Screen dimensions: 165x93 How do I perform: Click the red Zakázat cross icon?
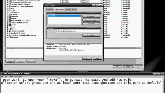121,23
